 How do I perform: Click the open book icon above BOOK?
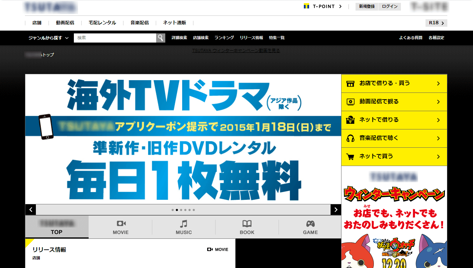(x=247, y=224)
